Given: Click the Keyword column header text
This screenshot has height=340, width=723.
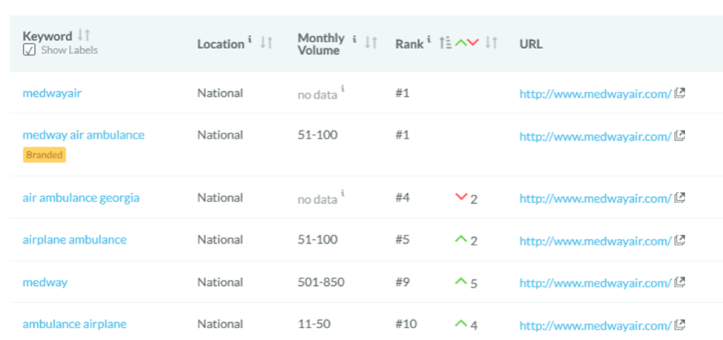Looking at the screenshot, I should (47, 36).
